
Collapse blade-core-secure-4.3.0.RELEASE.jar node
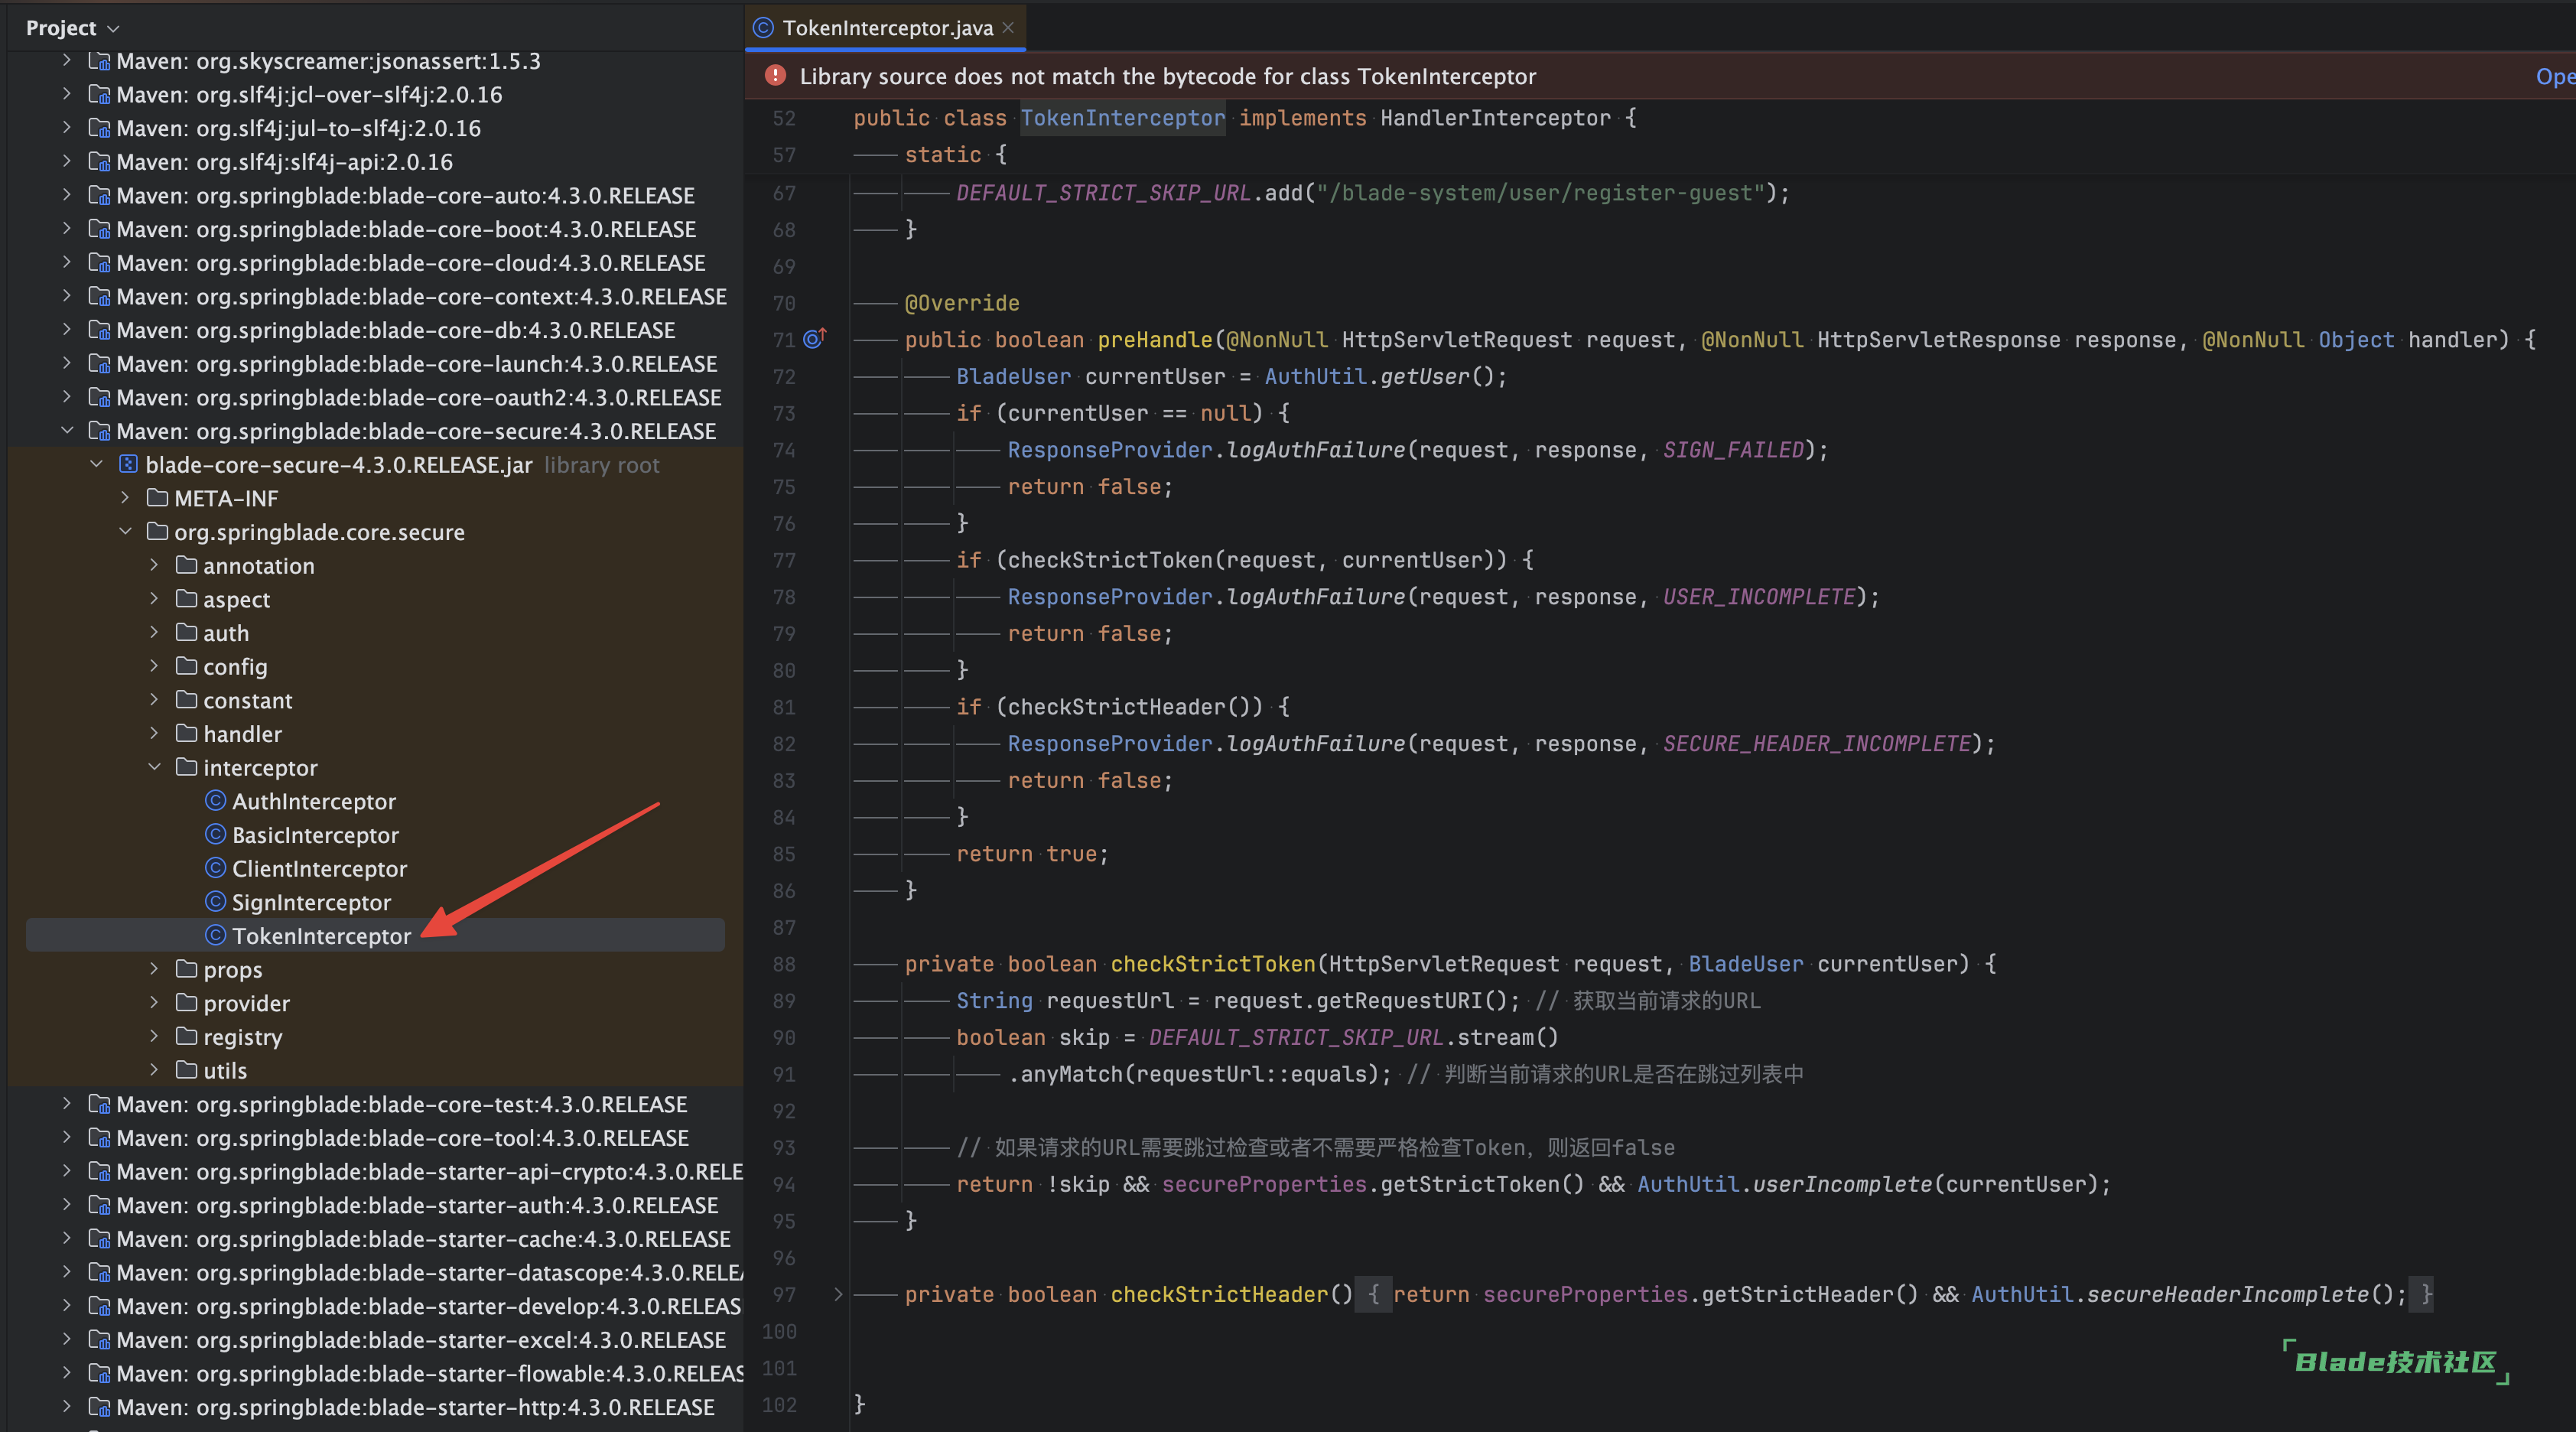click(96, 465)
